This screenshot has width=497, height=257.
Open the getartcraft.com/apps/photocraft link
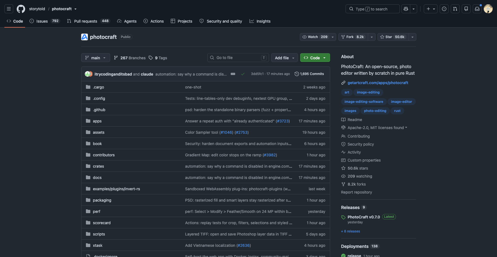tap(378, 83)
